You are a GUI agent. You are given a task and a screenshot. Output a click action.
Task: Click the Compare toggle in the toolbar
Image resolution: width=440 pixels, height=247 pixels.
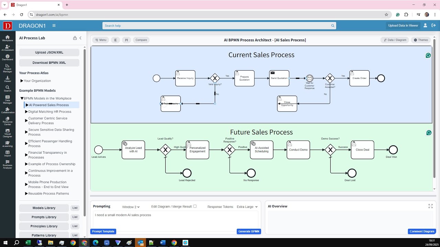tap(141, 40)
